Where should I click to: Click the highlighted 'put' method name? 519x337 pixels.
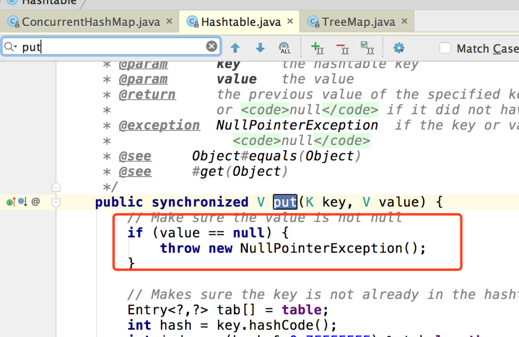coord(285,202)
